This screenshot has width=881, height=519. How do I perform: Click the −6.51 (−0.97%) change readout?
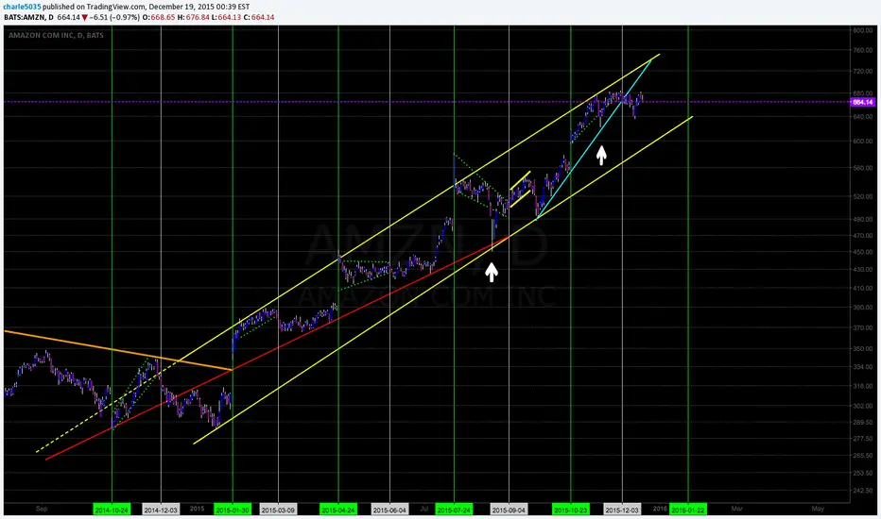(114, 17)
